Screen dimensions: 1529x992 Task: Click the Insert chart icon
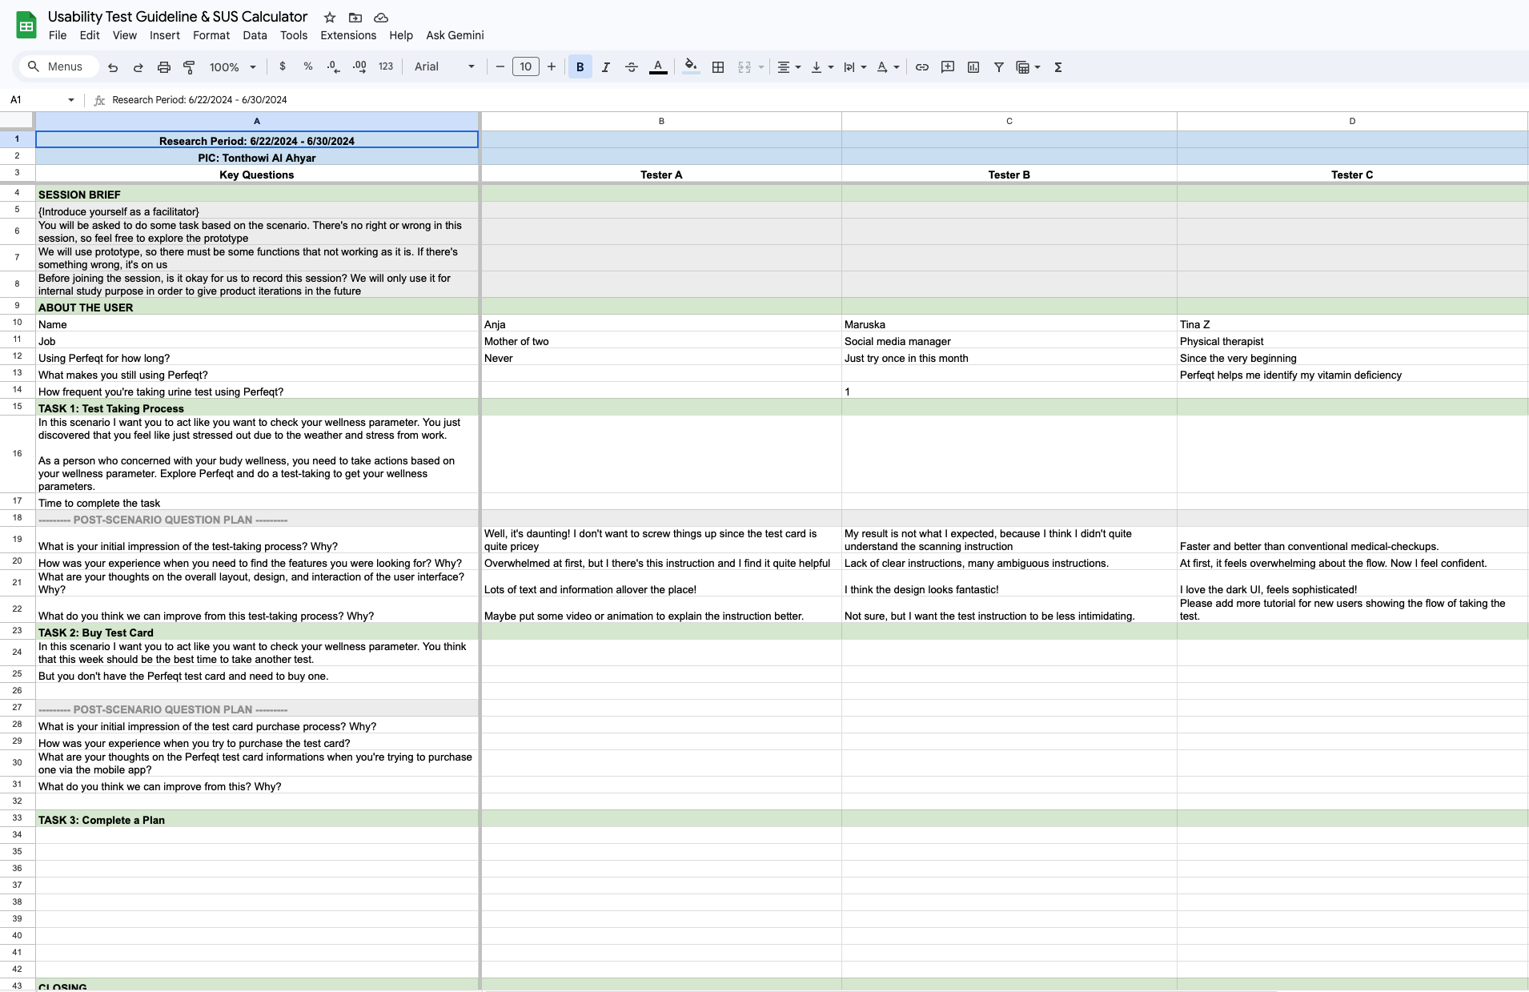(973, 67)
